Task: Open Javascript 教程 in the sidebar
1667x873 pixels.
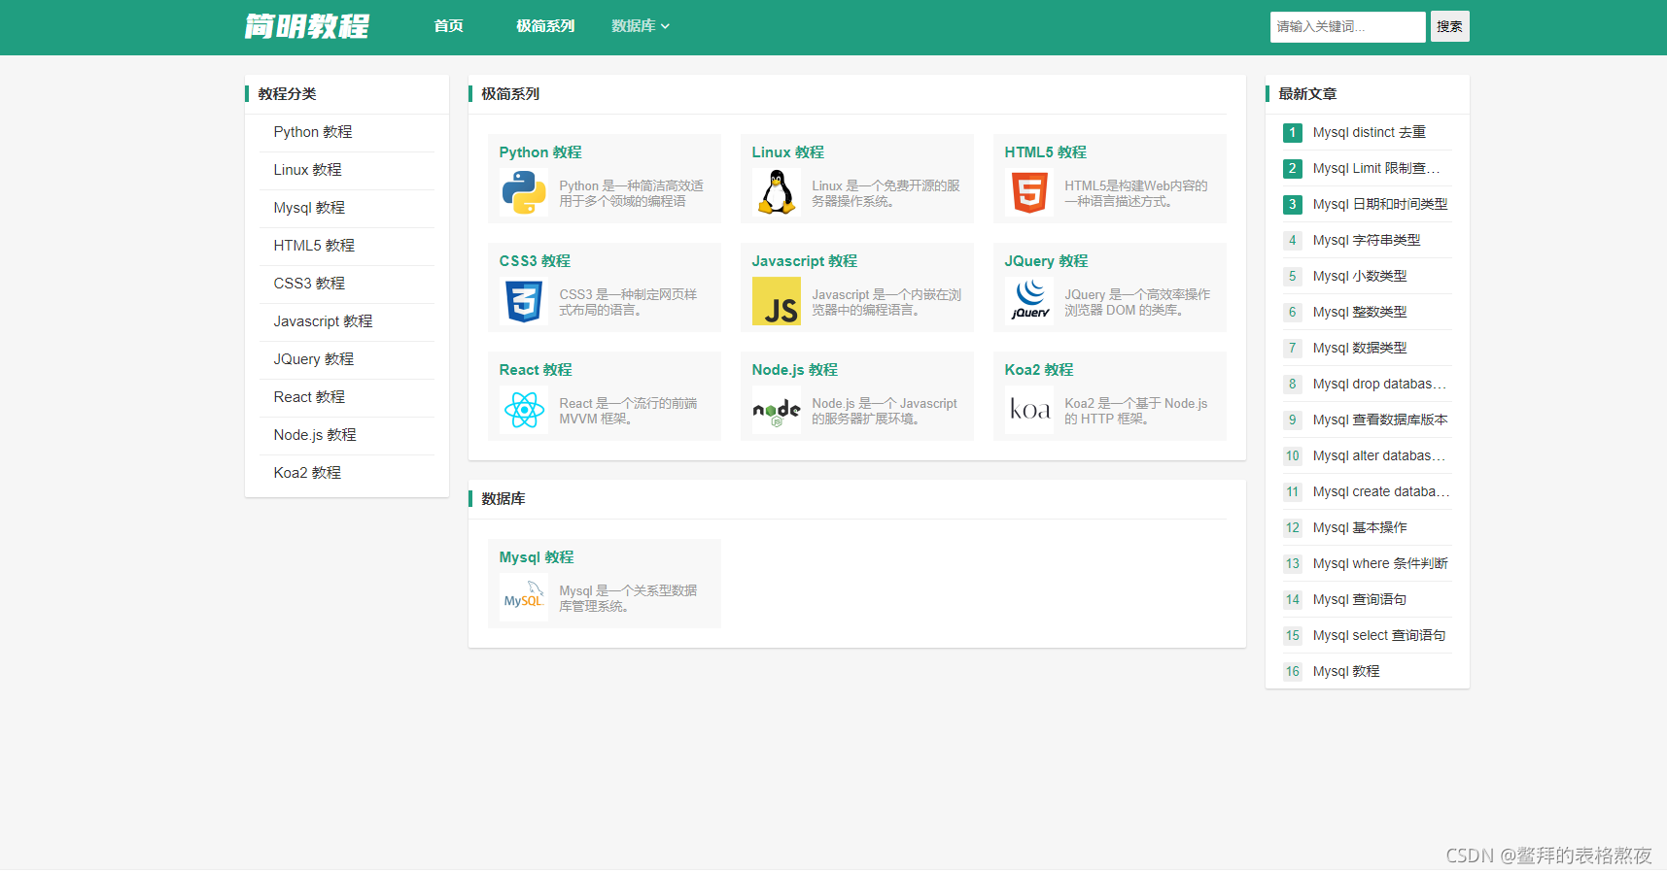Action: 323,321
